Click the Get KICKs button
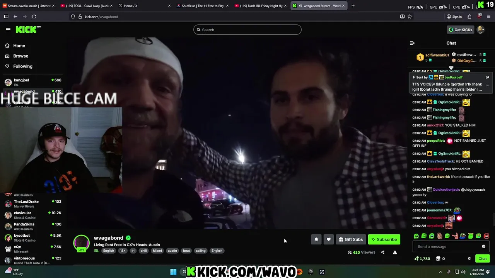Viewport: 495px width, 278px height. click(x=460, y=30)
